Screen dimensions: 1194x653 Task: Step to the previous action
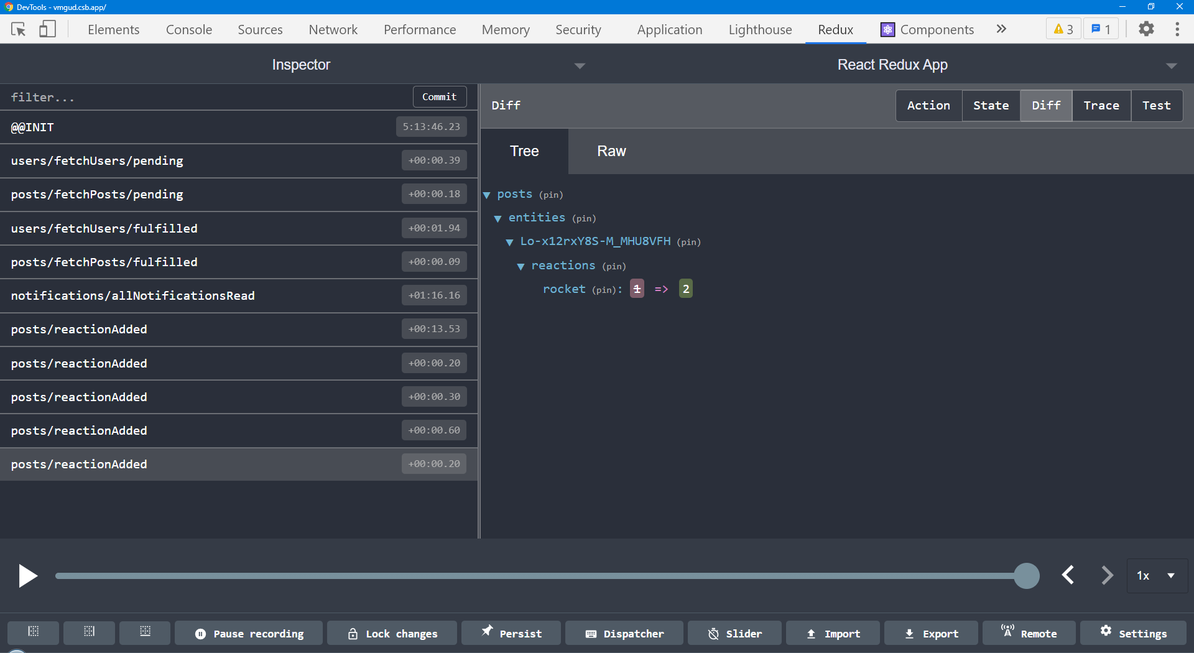click(1068, 575)
